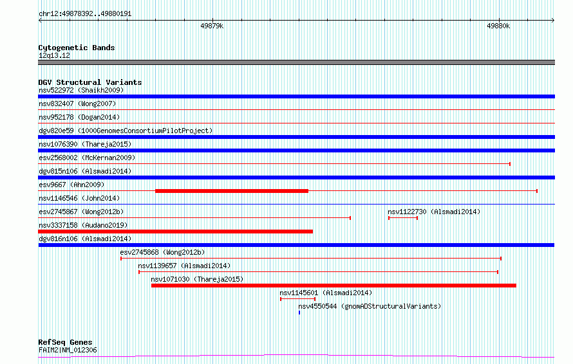The height and width of the screenshot is (364, 573).
Task: Click dgv820e59 (1000GenomesConsortiumPilotProject) label
Action: 126,131
